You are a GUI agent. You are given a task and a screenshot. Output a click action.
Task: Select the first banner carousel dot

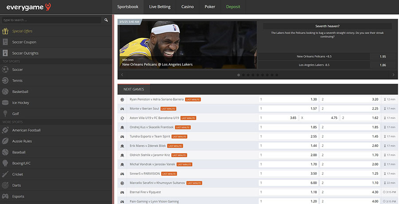[239, 75]
